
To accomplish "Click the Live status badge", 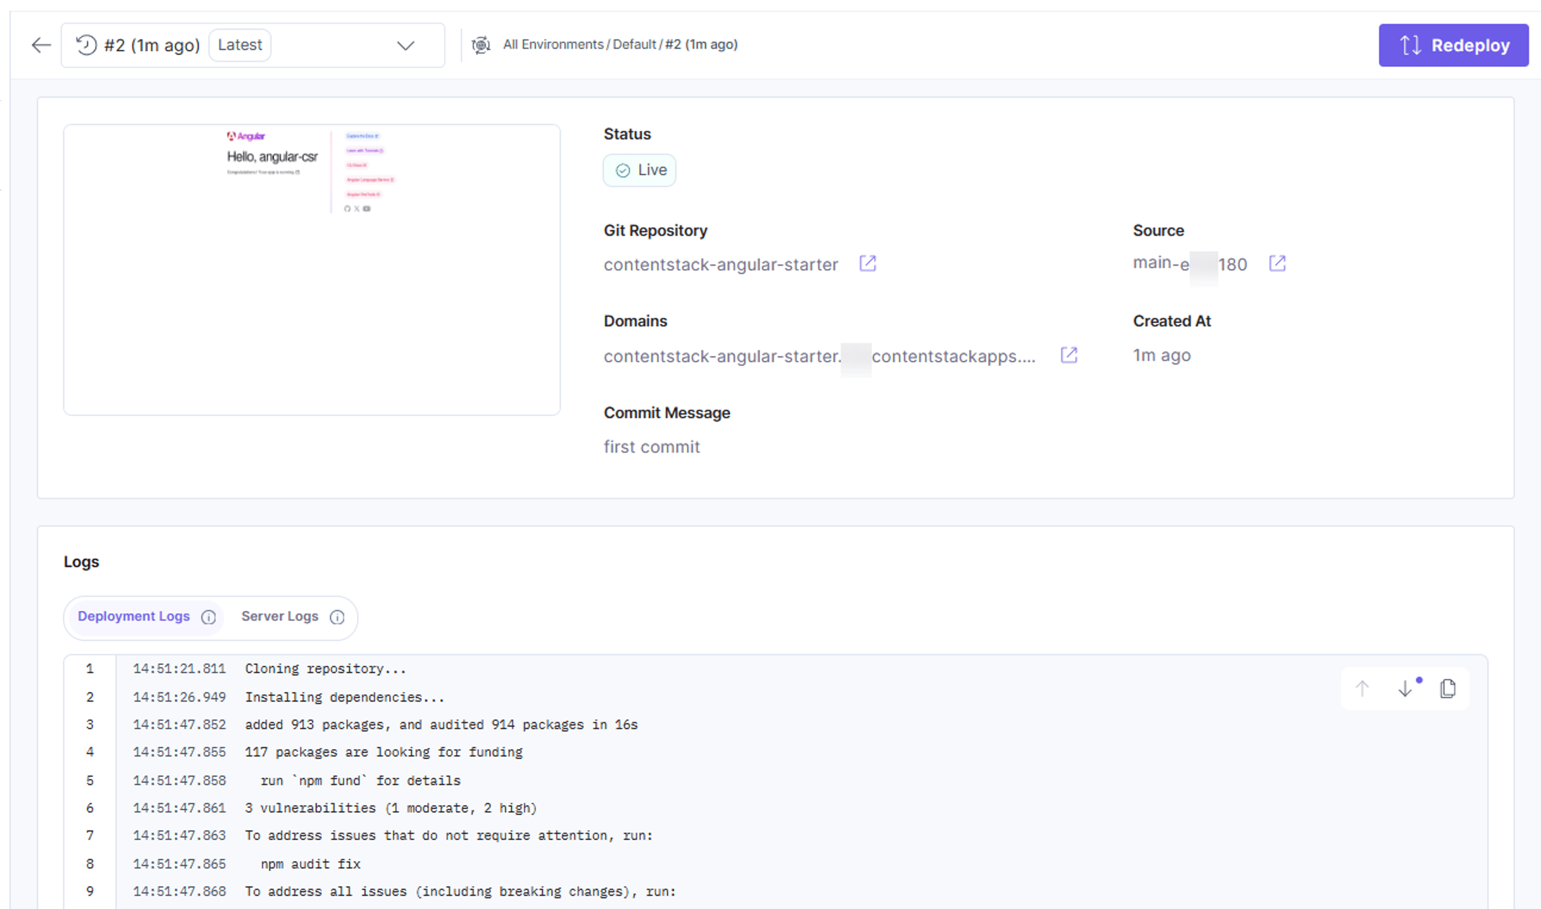I will (x=639, y=170).
